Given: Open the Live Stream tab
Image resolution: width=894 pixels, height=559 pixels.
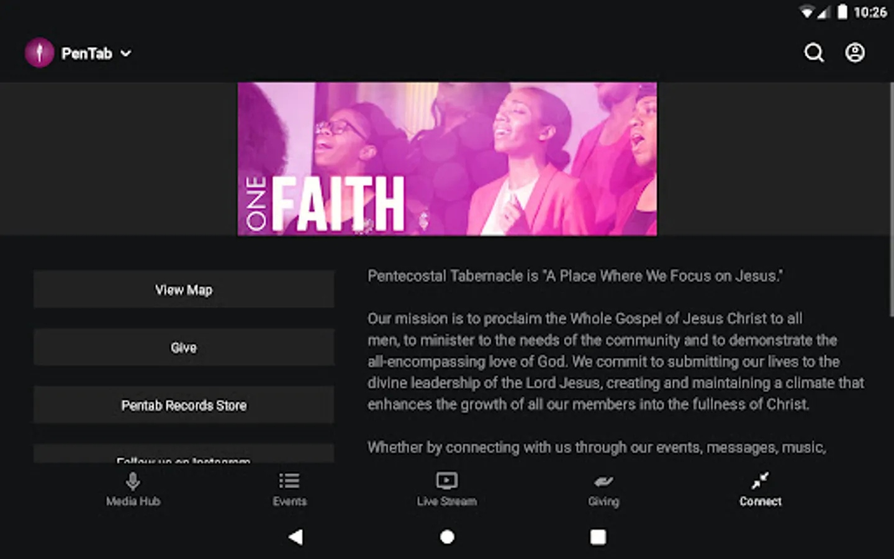Looking at the screenshot, I should coord(446,489).
